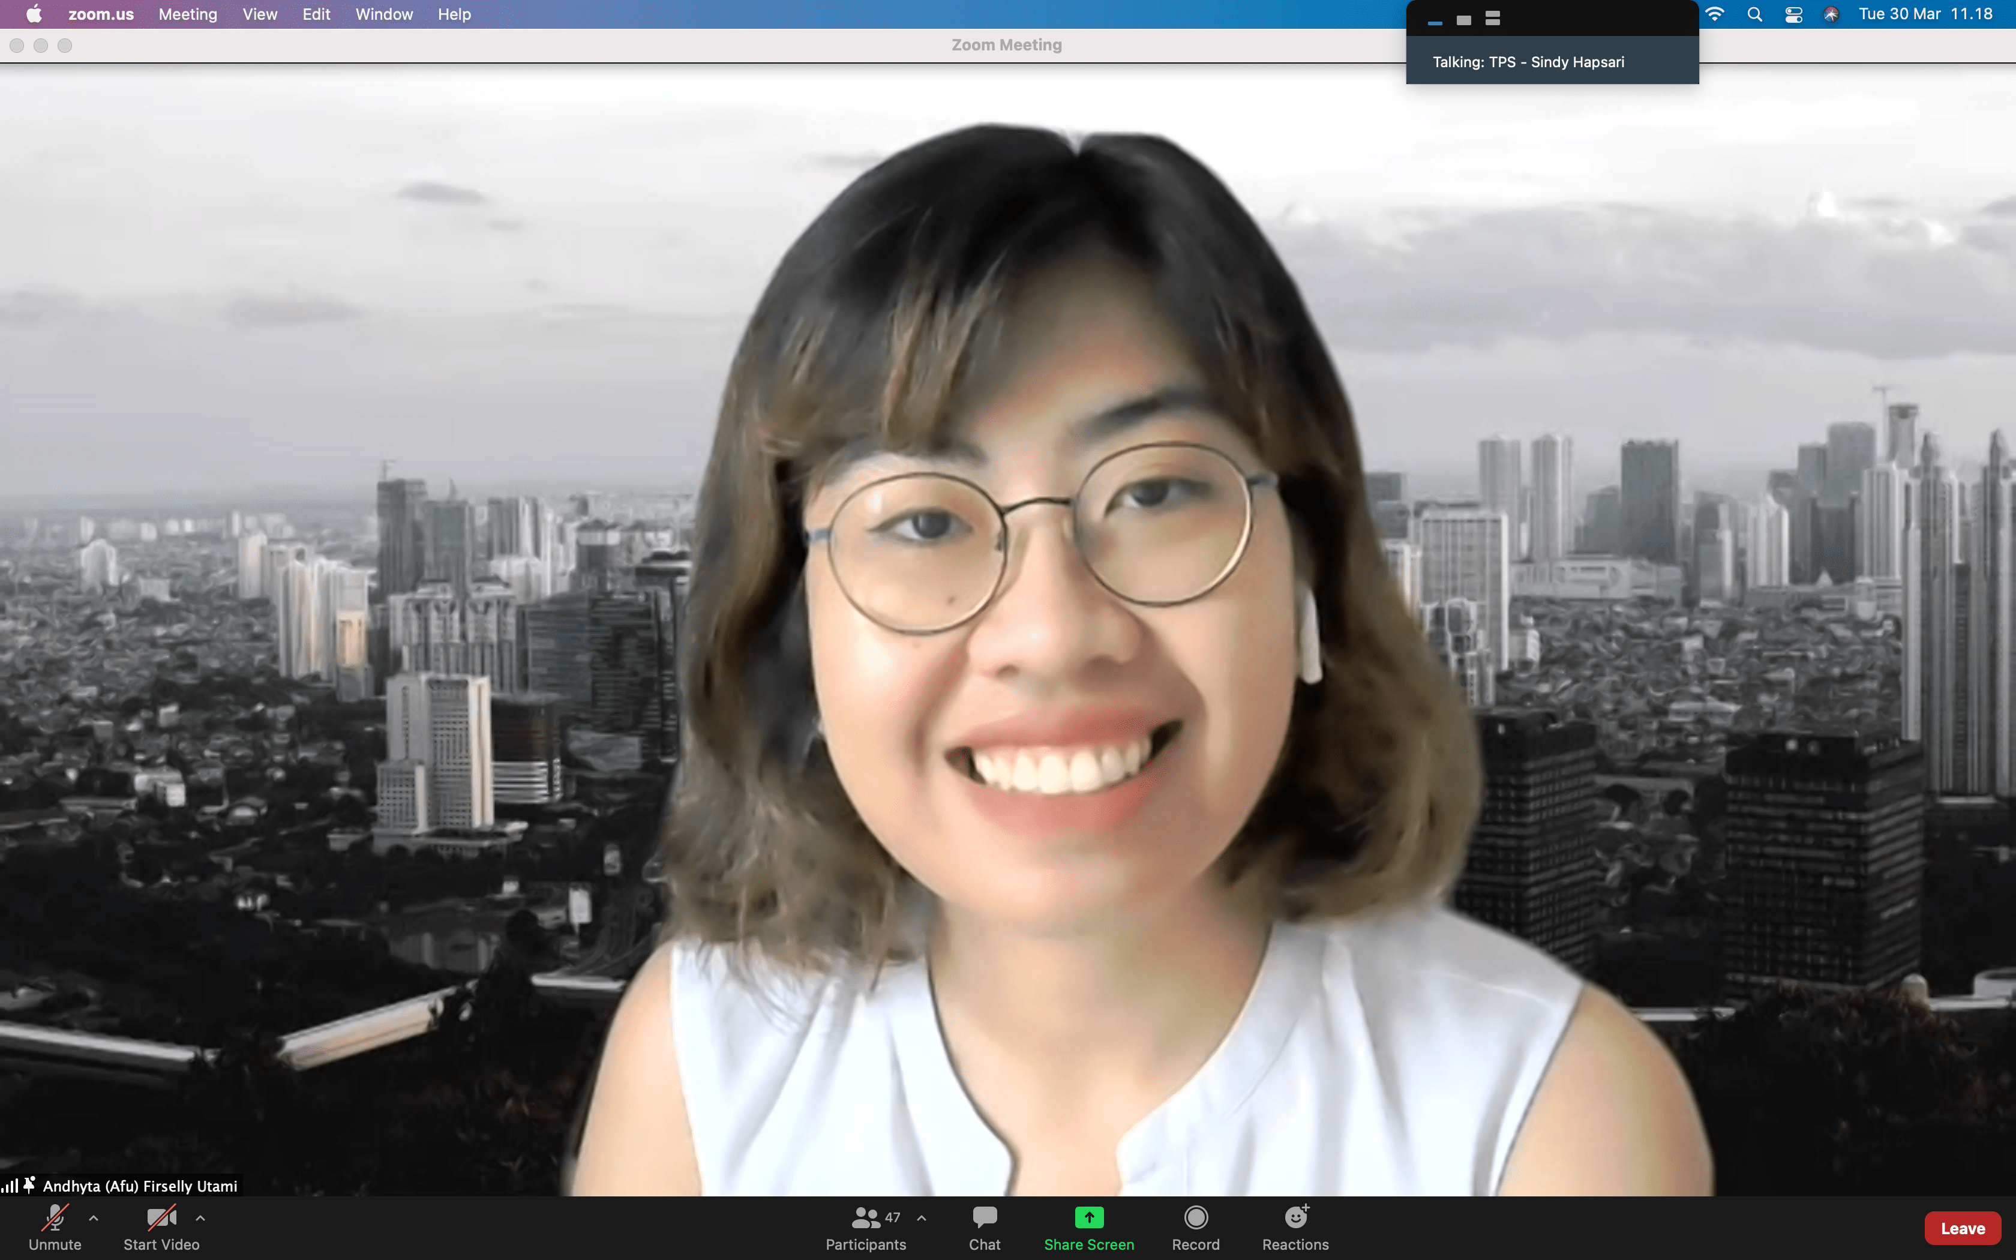
Task: Open macOS Spotlight search
Action: (1754, 14)
